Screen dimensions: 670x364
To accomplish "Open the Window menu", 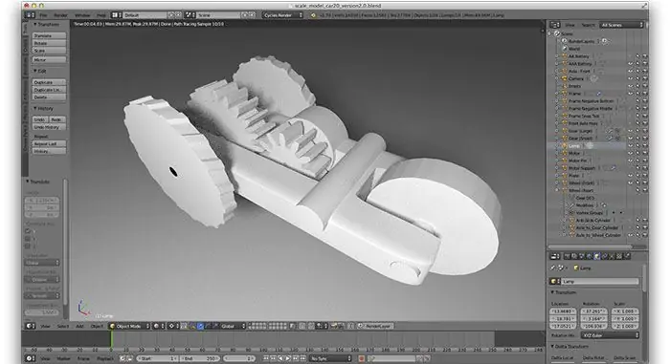I will pyautogui.click(x=82, y=15).
